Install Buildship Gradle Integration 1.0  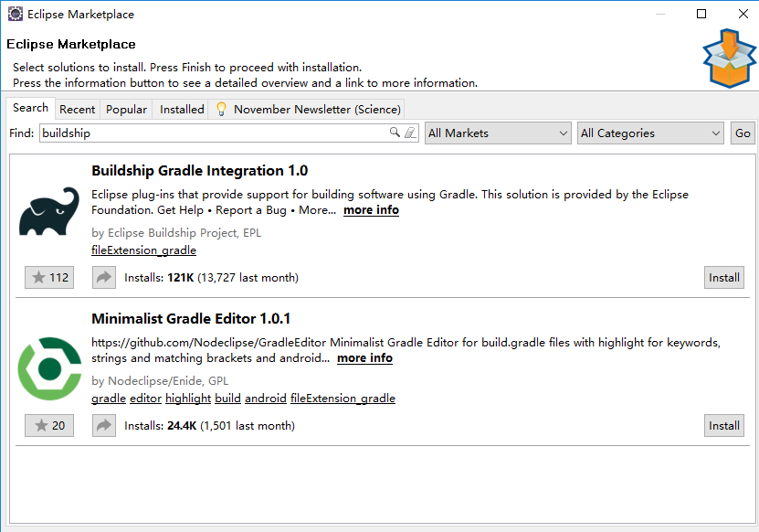[x=723, y=278]
